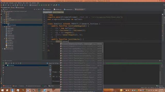Toggle the Project tool window sidebar button
Viewport: 165px width, 92px height.
(x=1, y=12)
